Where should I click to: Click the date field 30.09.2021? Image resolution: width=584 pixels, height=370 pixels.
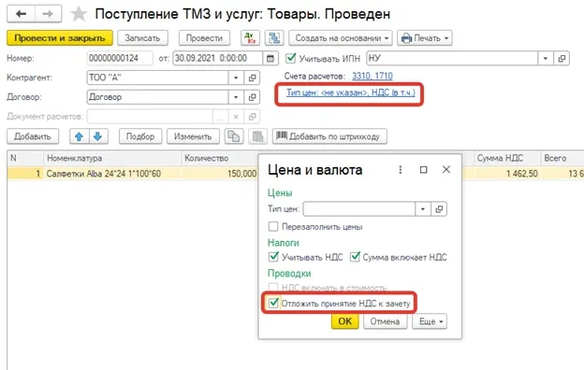coord(217,58)
